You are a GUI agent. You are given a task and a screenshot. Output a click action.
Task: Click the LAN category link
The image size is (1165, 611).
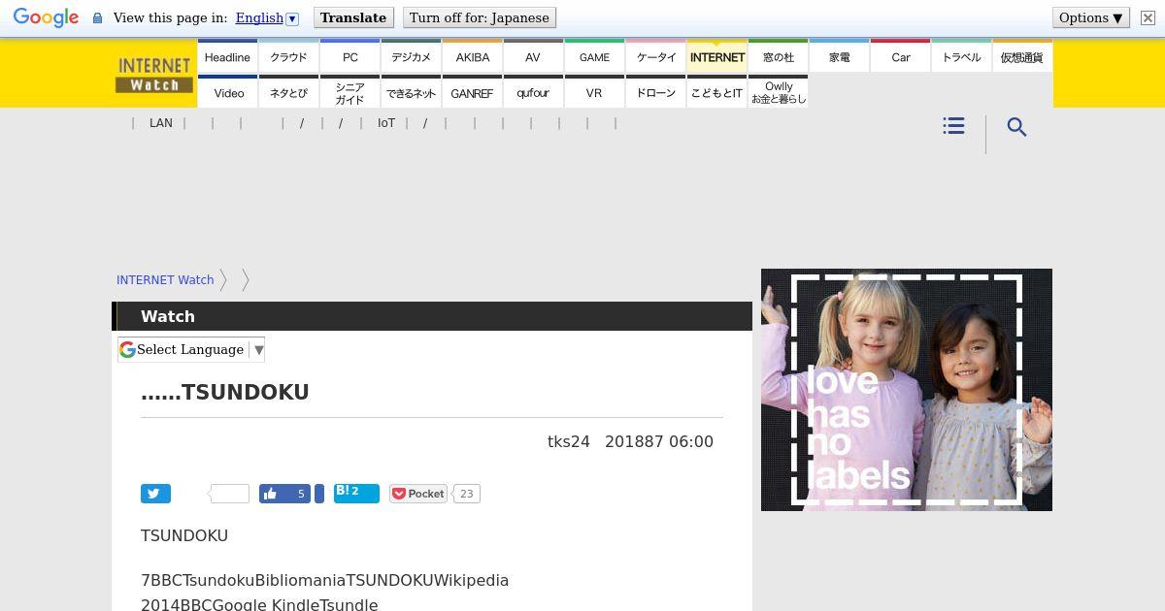coord(161,123)
